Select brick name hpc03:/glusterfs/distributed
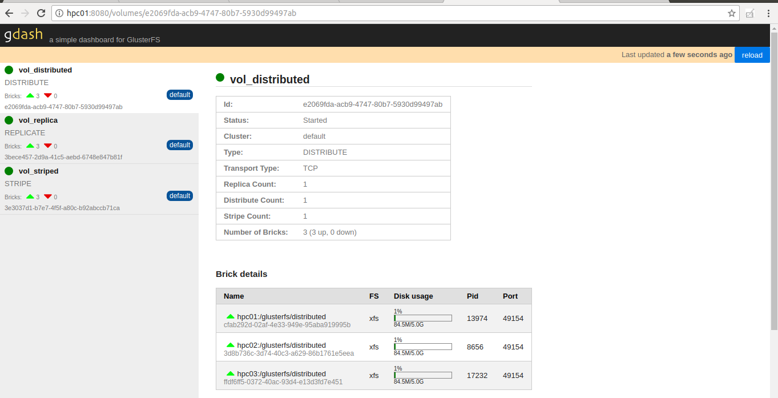Viewport: 778px width, 398px height. tap(281, 373)
